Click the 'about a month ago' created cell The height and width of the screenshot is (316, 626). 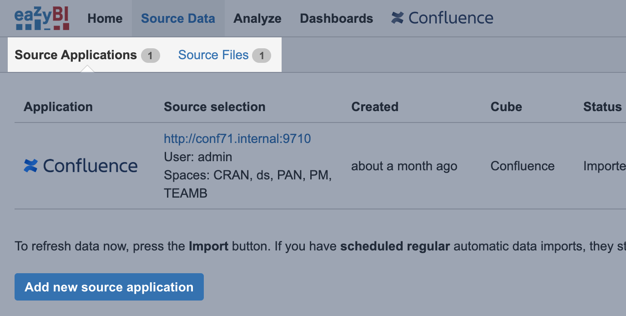point(404,166)
